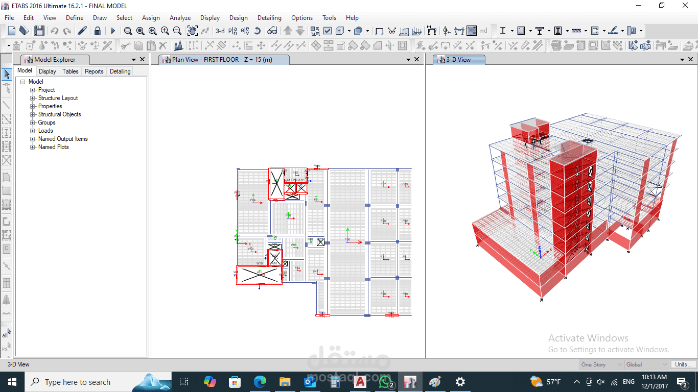Screen dimensions: 698x392
Task: Expand the Structure Layout tree node
Action: pos(33,98)
